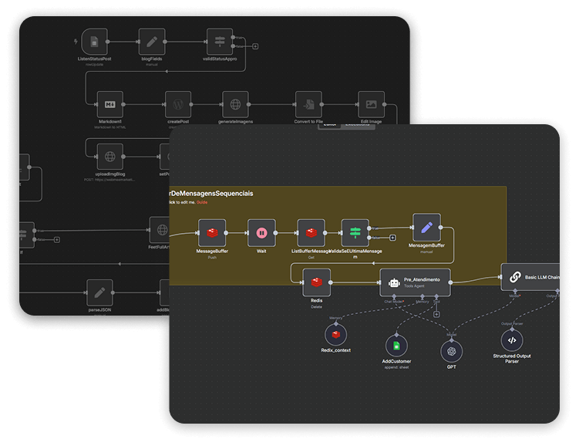
Task: Select the Pre_Atendimento Tools Agent node
Action: click(x=415, y=282)
